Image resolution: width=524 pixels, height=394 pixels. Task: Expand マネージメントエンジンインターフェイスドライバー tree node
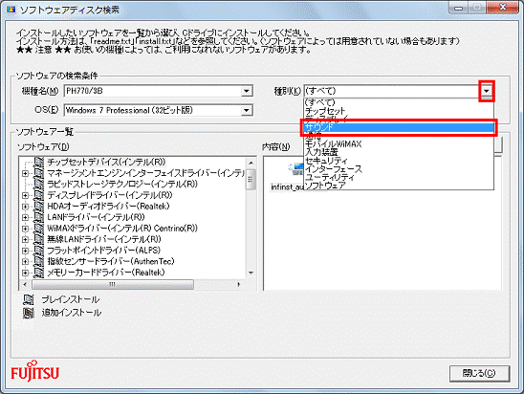click(25, 173)
